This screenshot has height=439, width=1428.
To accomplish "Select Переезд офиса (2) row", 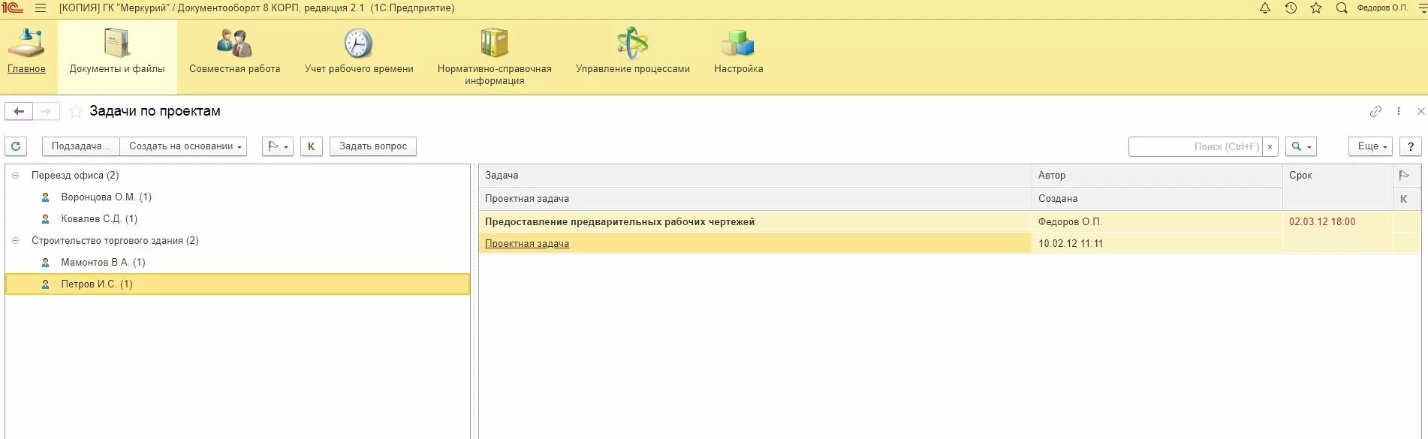I will (237, 175).
